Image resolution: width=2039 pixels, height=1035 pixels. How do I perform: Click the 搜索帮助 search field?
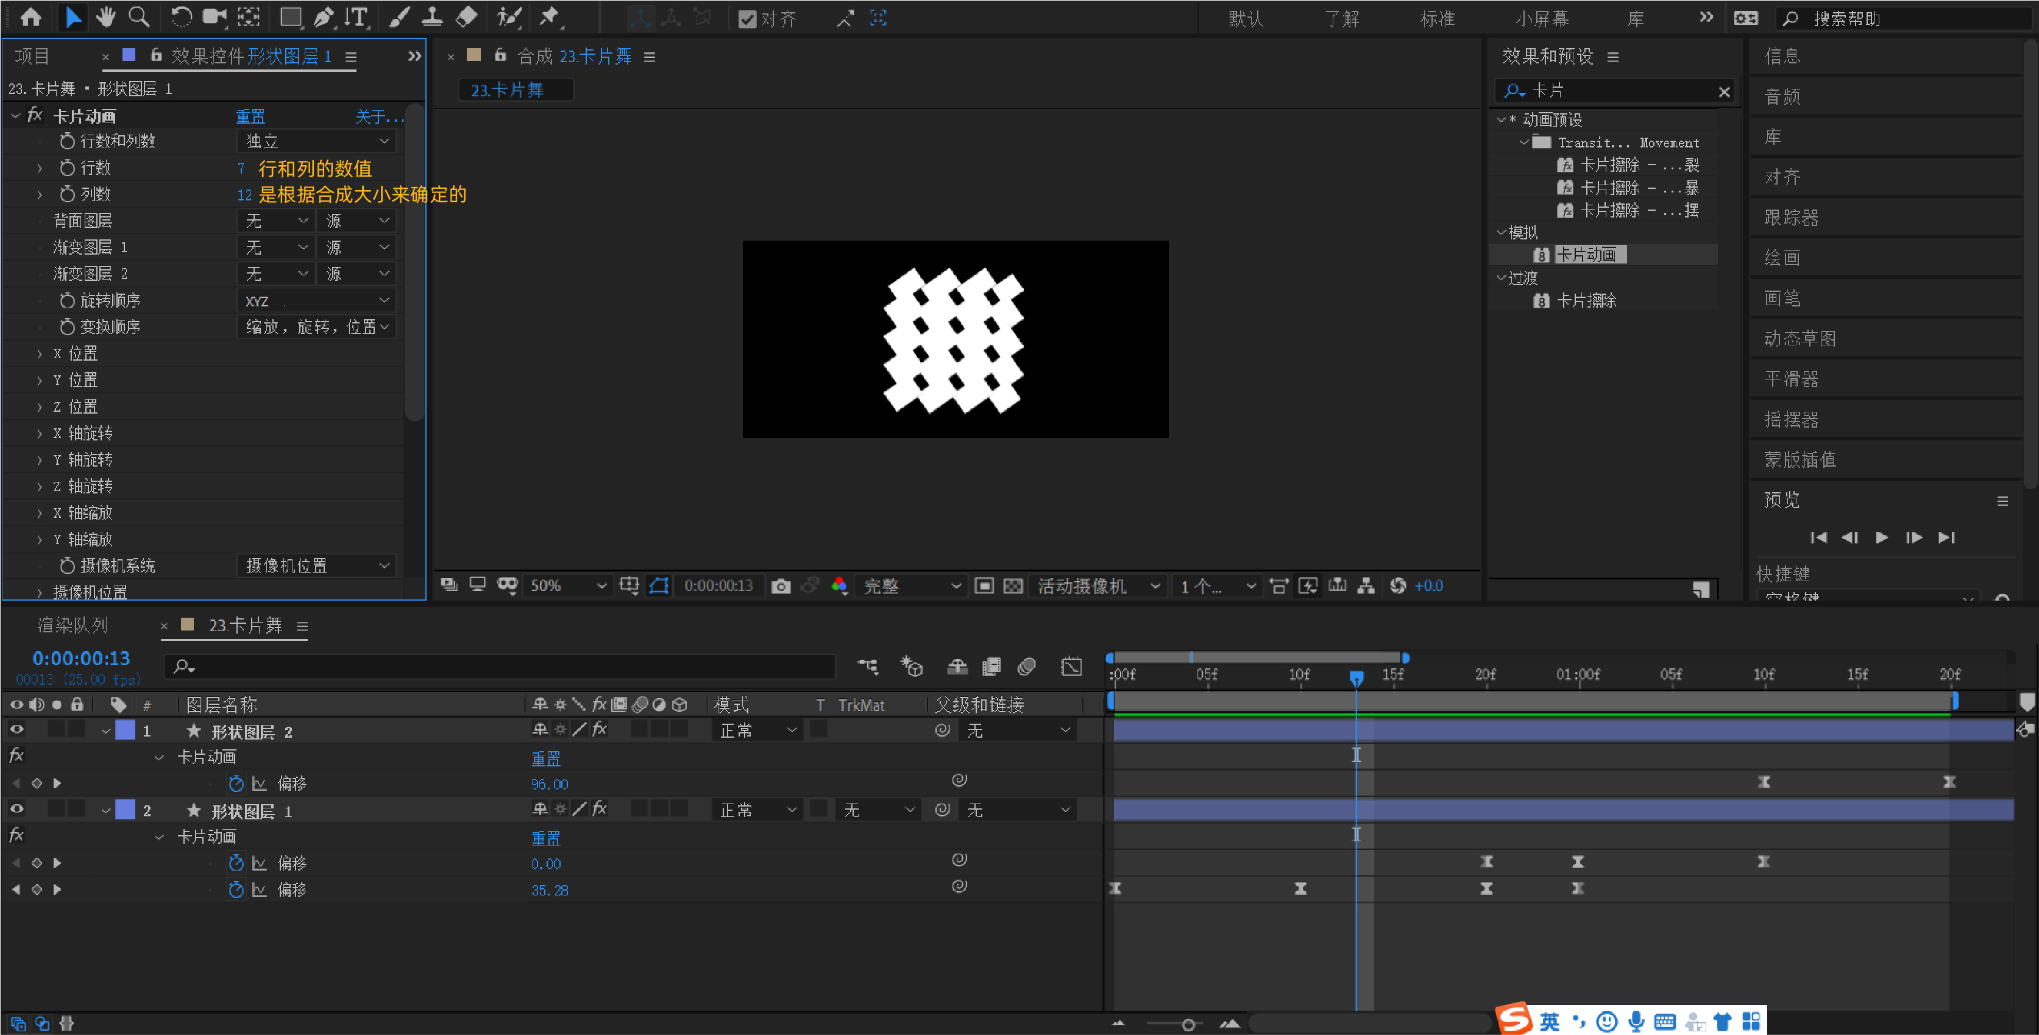1899,18
